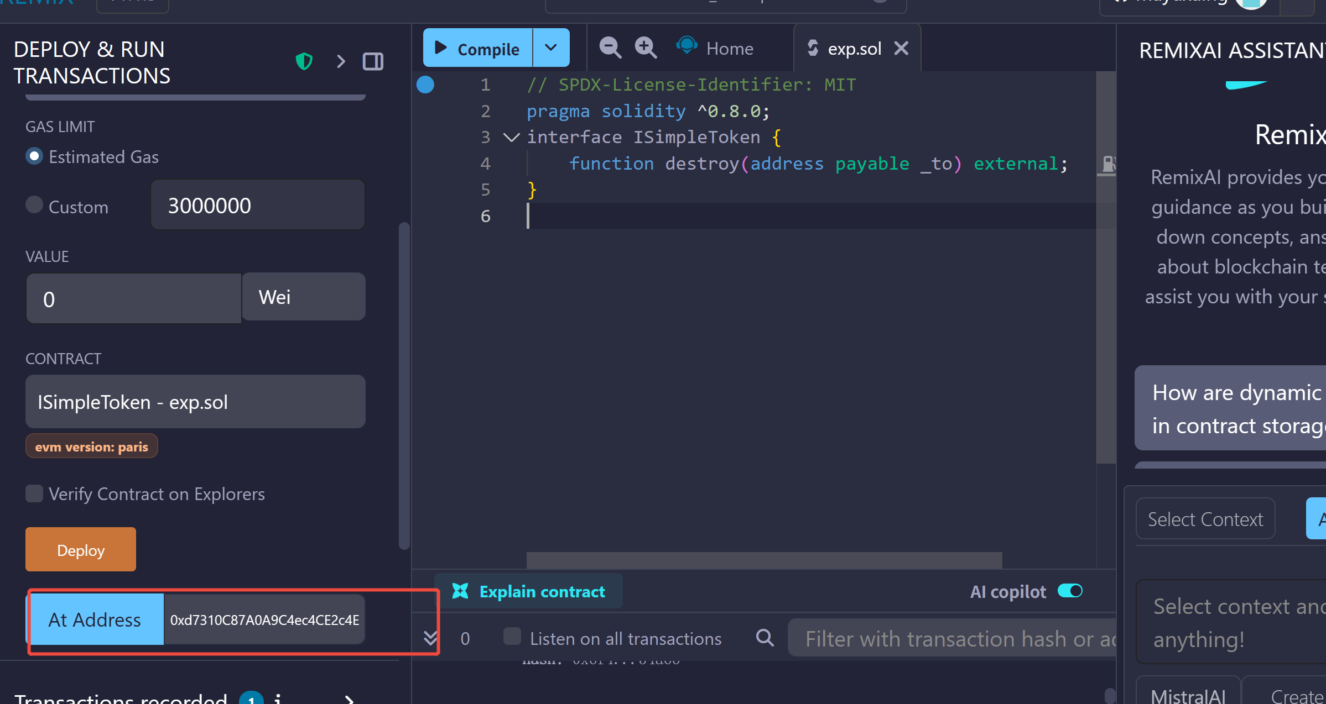This screenshot has height=704, width=1326.
Task: Click the green shield verification icon
Action: (304, 61)
